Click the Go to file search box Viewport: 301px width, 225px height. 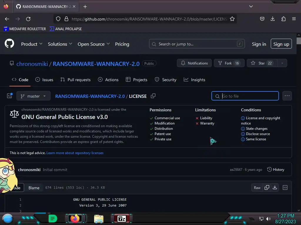[x=245, y=96]
